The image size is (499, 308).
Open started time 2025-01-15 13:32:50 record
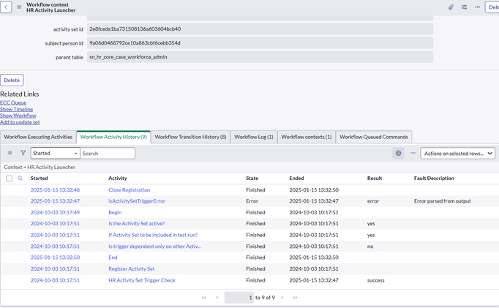[x=55, y=258]
